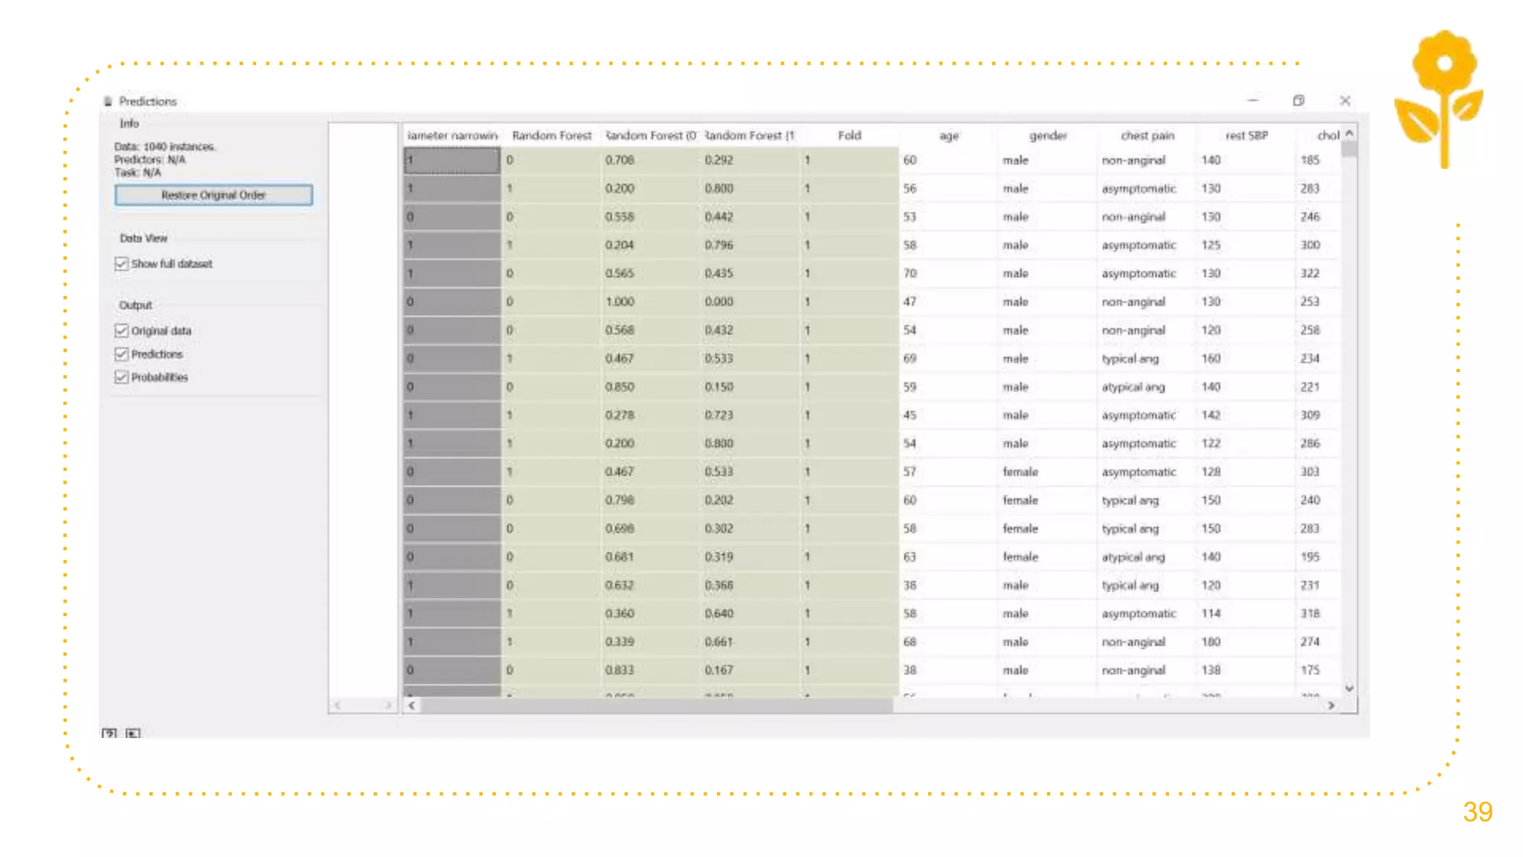Click the rest SBP column header

coord(1246,135)
